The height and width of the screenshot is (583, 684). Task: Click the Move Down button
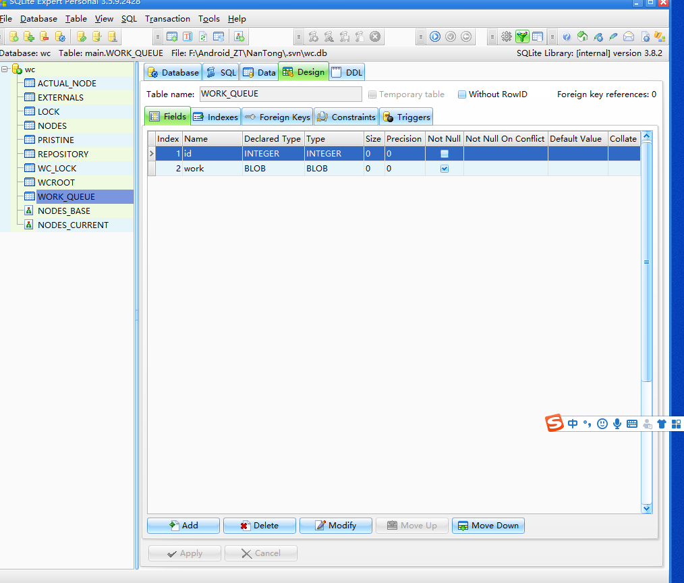coord(488,525)
